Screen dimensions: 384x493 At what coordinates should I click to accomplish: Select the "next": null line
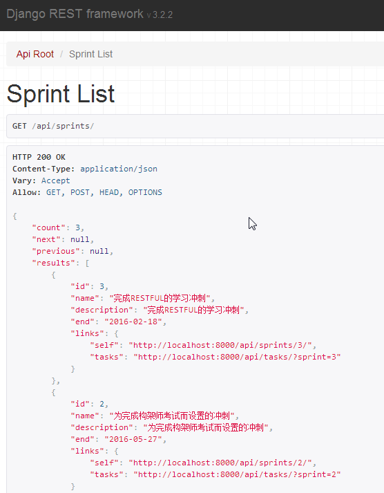[63, 239]
